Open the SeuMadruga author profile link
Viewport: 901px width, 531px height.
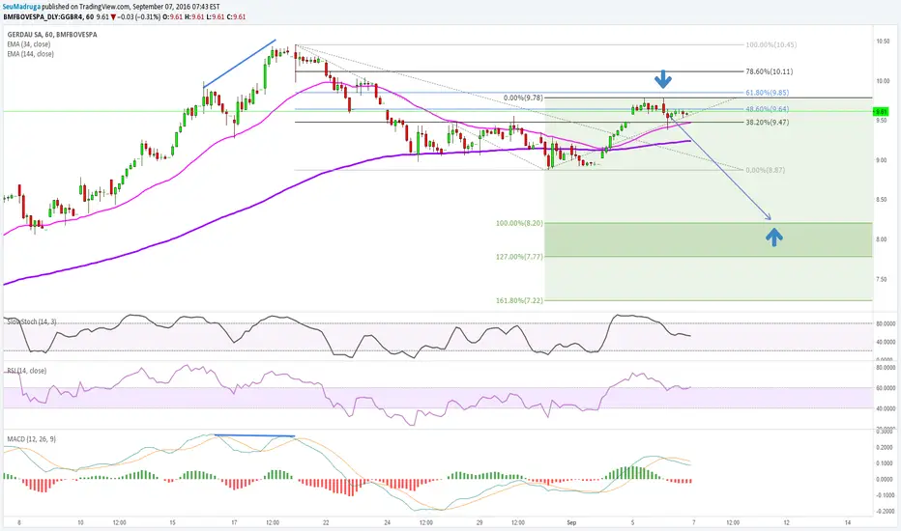(22, 7)
